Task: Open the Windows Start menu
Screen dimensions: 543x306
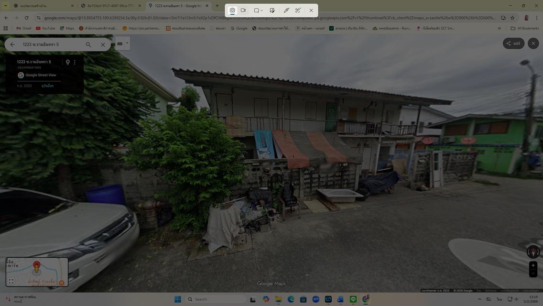Action: pos(178,299)
